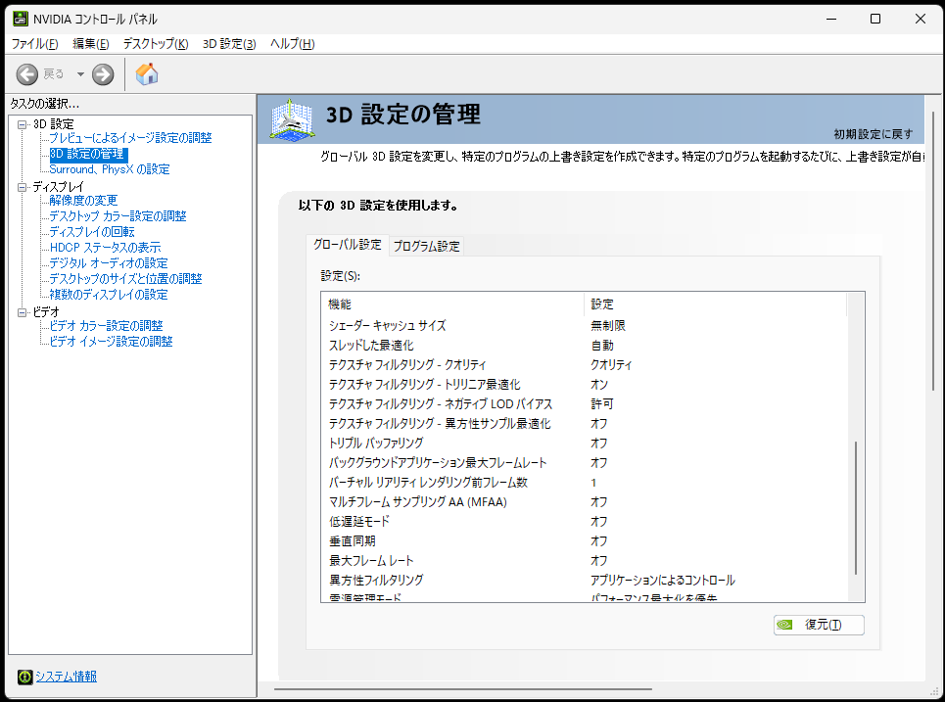Select プレビューによるイメージ設定の調整 in tree
Viewport: 945px width, 702px height.
(x=130, y=138)
